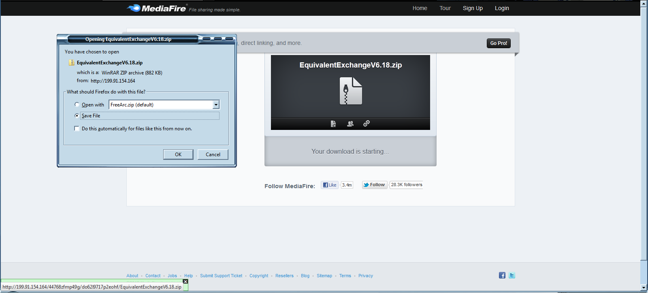Enable Do this automatically checkbox
Screen dimensions: 648x293
tap(77, 128)
